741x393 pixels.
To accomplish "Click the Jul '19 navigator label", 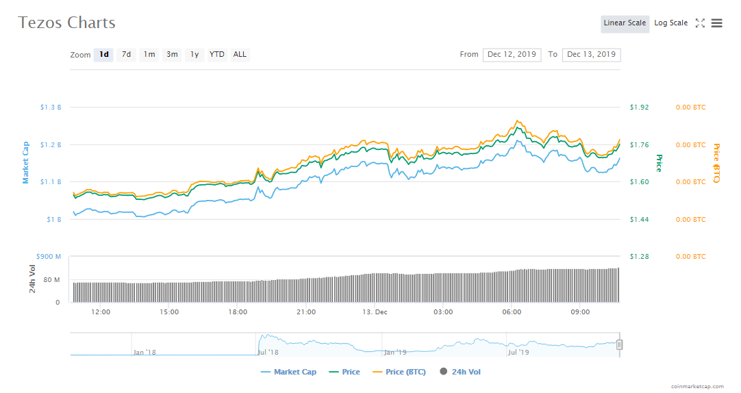I will point(518,352).
